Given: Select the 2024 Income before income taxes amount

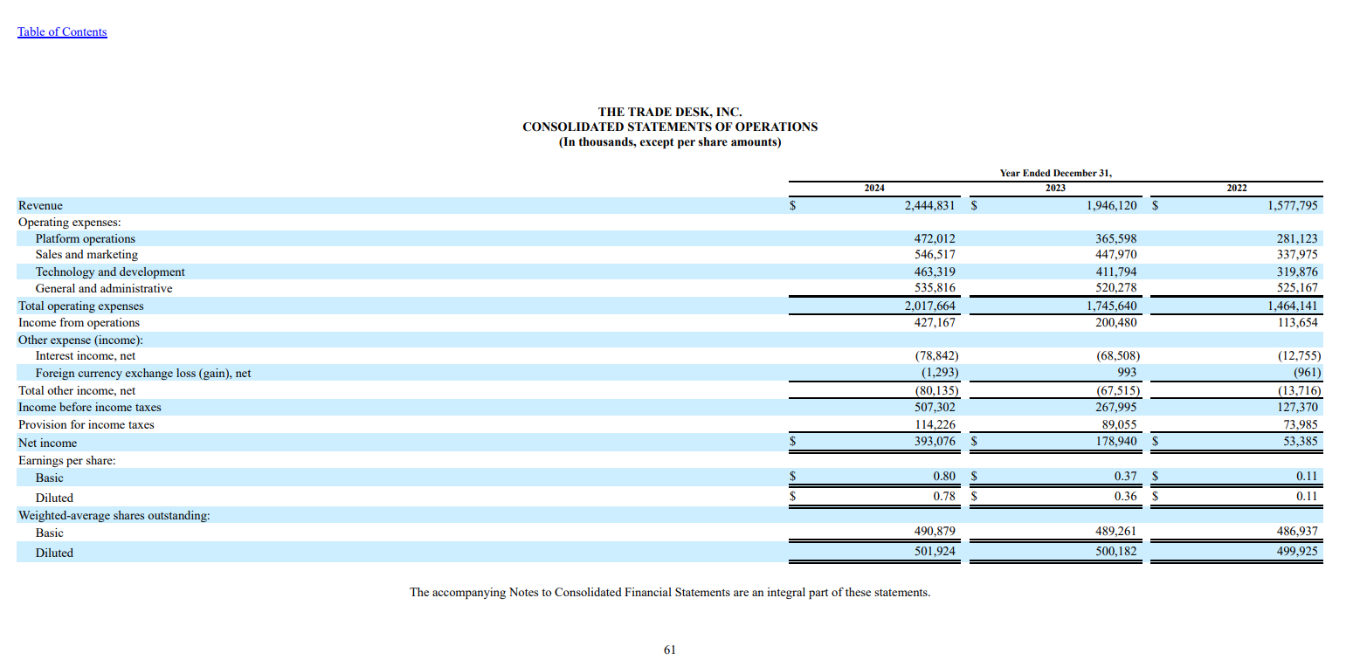Looking at the screenshot, I should coord(935,408).
